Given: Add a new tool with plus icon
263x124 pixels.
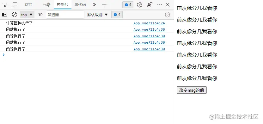Looking at the screenshot, I should 104,4.
